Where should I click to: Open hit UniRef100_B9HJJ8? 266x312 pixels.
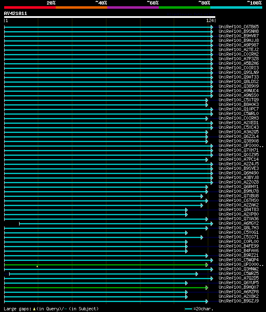[x=239, y=40]
